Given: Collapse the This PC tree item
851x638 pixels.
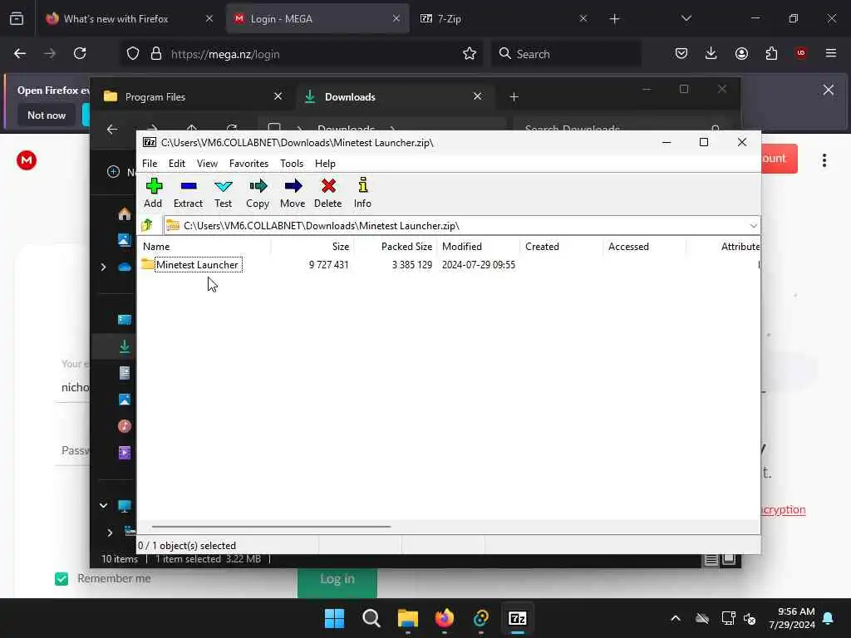Looking at the screenshot, I should (x=103, y=506).
